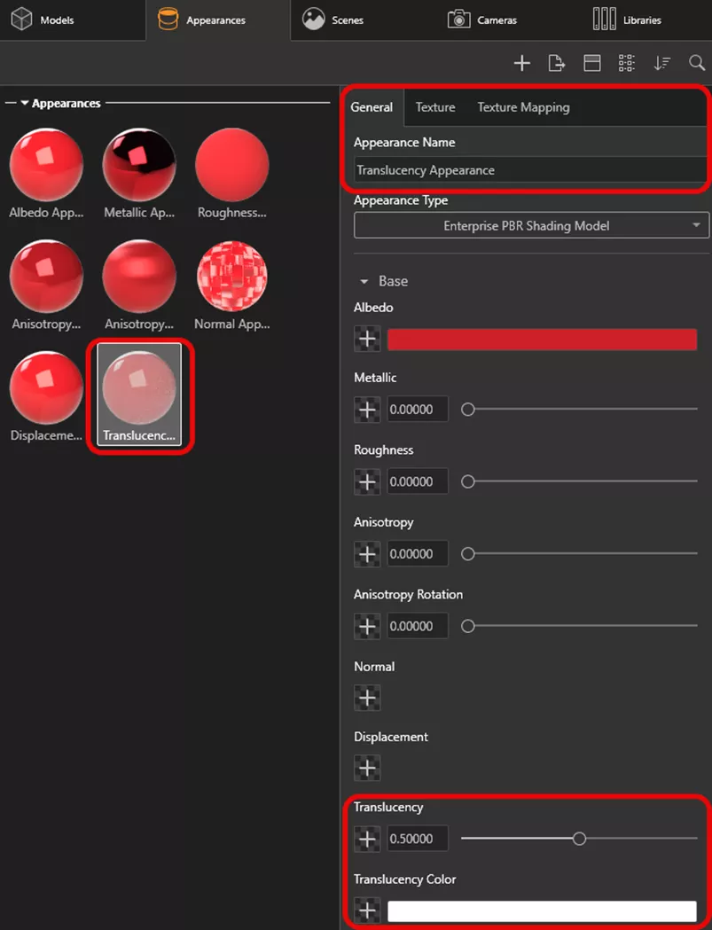This screenshot has height=930, width=712.
Task: Click the red Albedo color swatch
Action: coord(542,339)
